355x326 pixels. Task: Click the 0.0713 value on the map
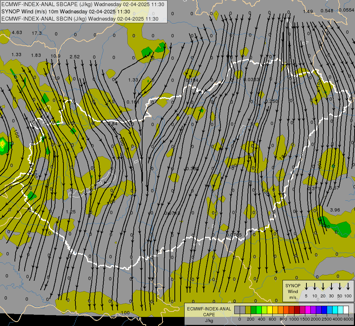click(172, 213)
